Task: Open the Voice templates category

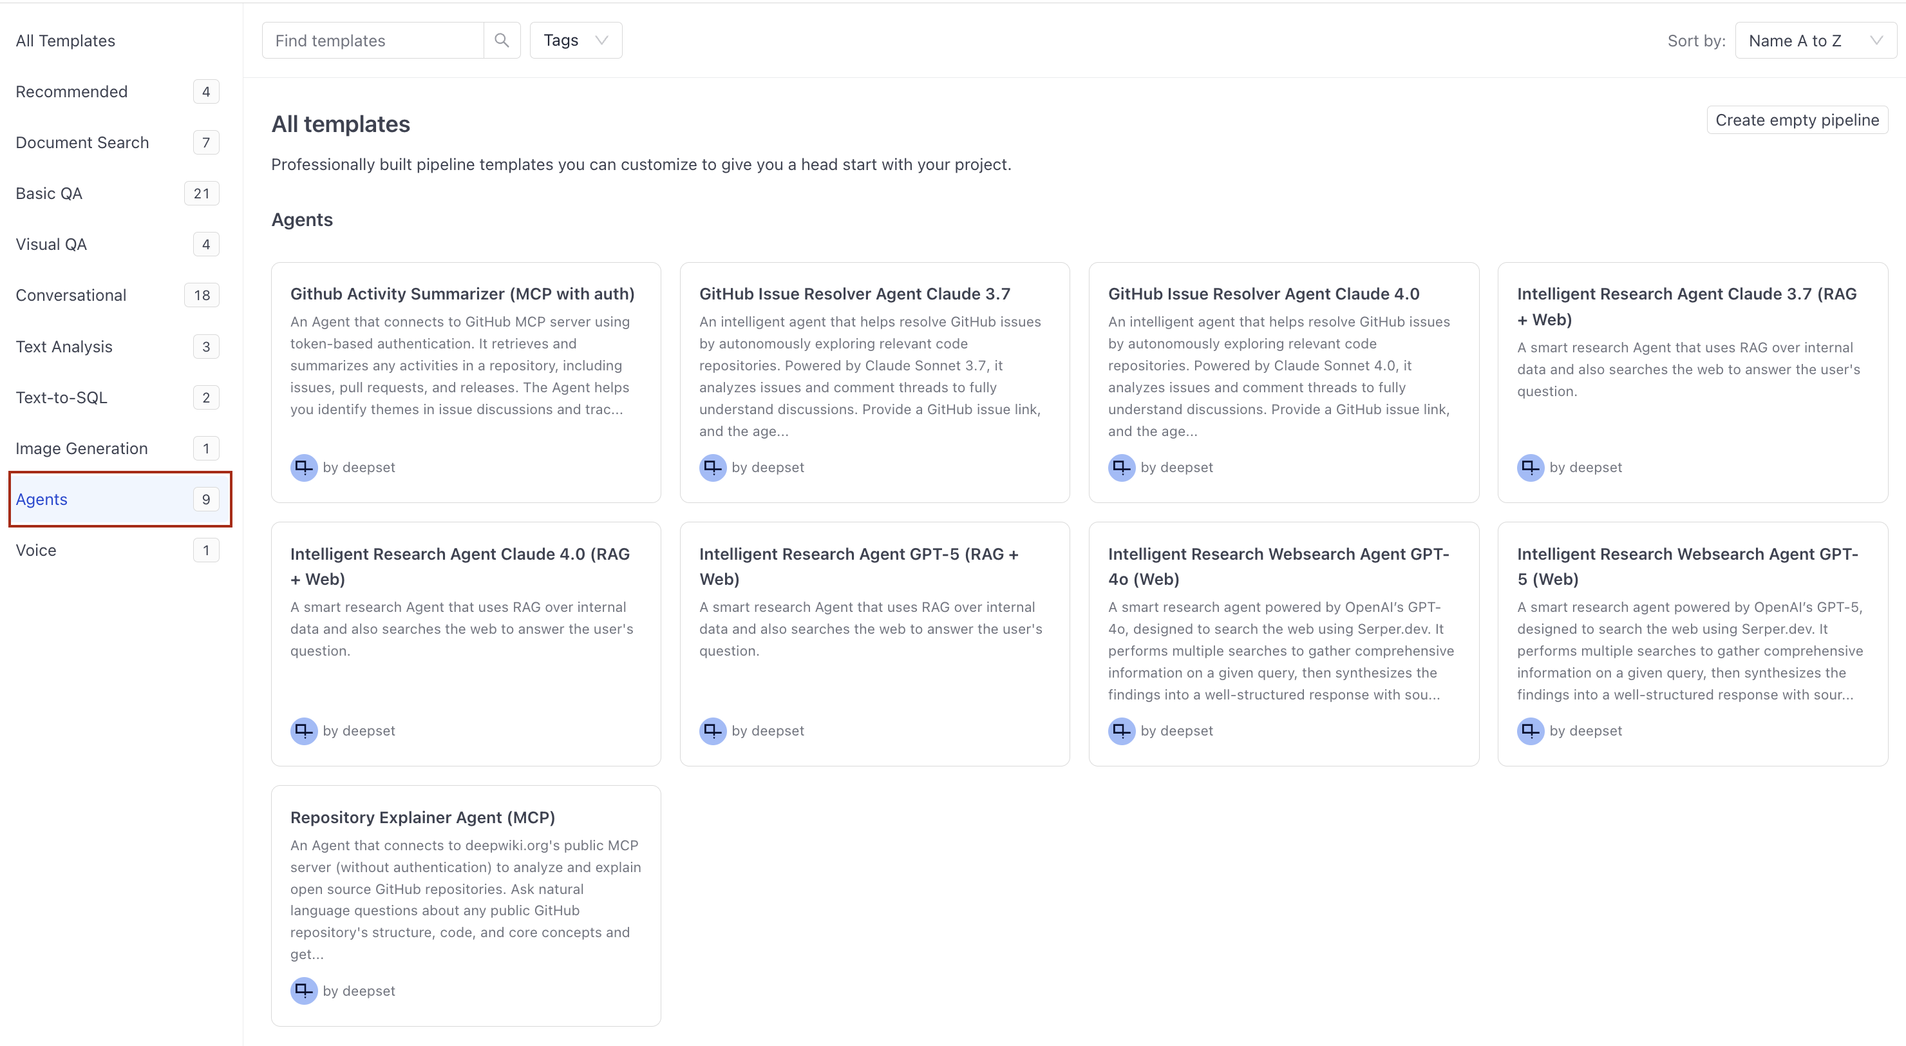Action: [36, 550]
